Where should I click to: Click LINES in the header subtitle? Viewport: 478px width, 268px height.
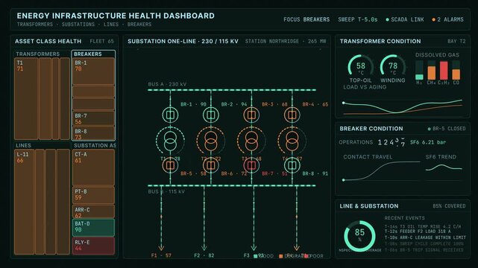click(x=111, y=25)
